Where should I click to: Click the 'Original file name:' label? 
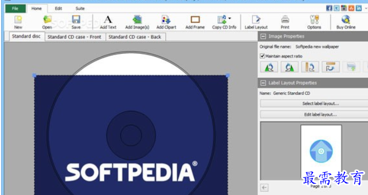(275, 47)
